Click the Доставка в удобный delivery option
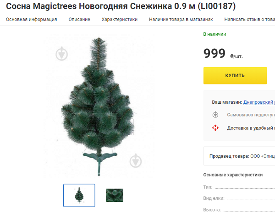Viewport: 275px width, 212px height. click(251, 128)
